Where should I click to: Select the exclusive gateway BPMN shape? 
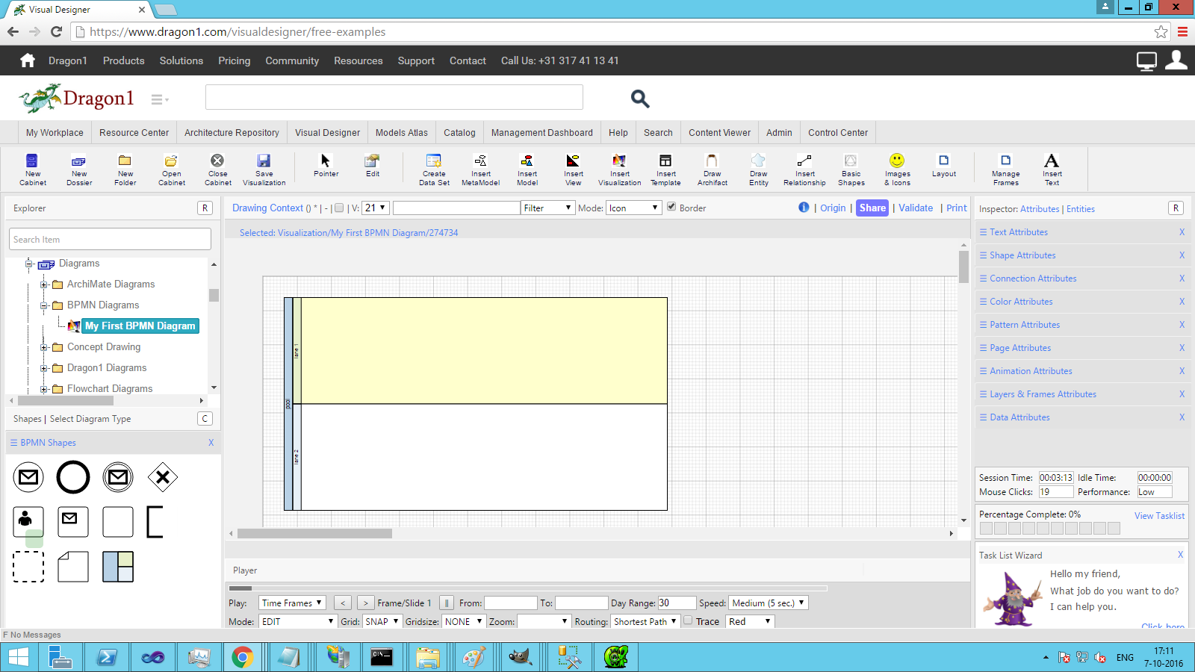pos(163,477)
